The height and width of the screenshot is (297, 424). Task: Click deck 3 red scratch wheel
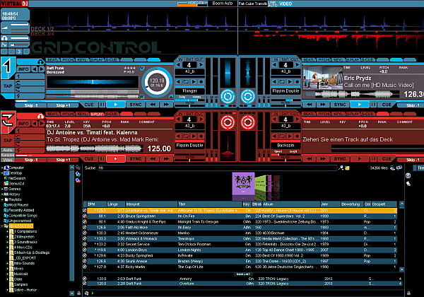tap(228, 122)
